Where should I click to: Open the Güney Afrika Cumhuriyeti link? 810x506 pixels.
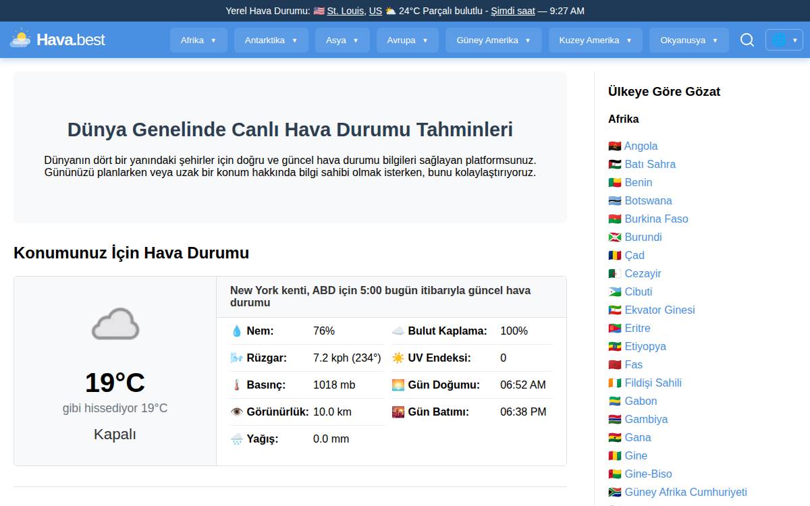[686, 492]
